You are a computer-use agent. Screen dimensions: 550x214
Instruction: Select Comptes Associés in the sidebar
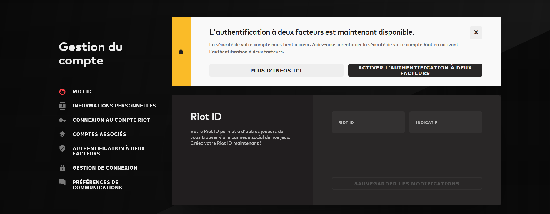pyautogui.click(x=99, y=134)
